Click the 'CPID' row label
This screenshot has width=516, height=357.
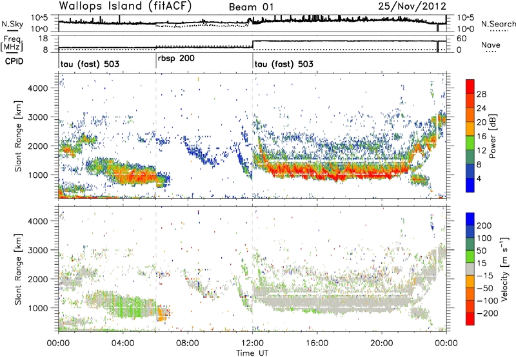[14, 61]
